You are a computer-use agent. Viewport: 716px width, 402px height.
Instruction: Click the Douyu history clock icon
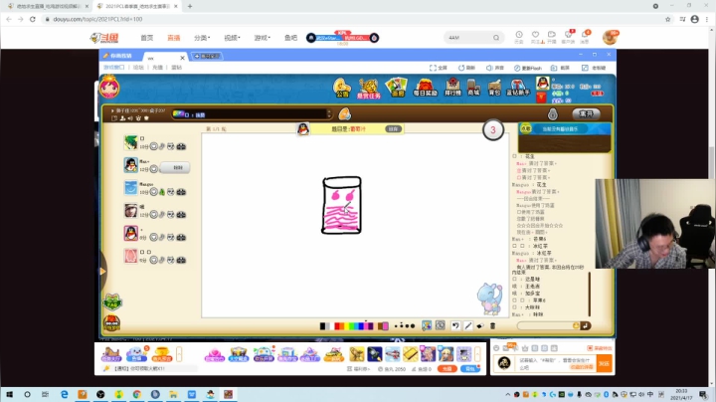click(519, 35)
